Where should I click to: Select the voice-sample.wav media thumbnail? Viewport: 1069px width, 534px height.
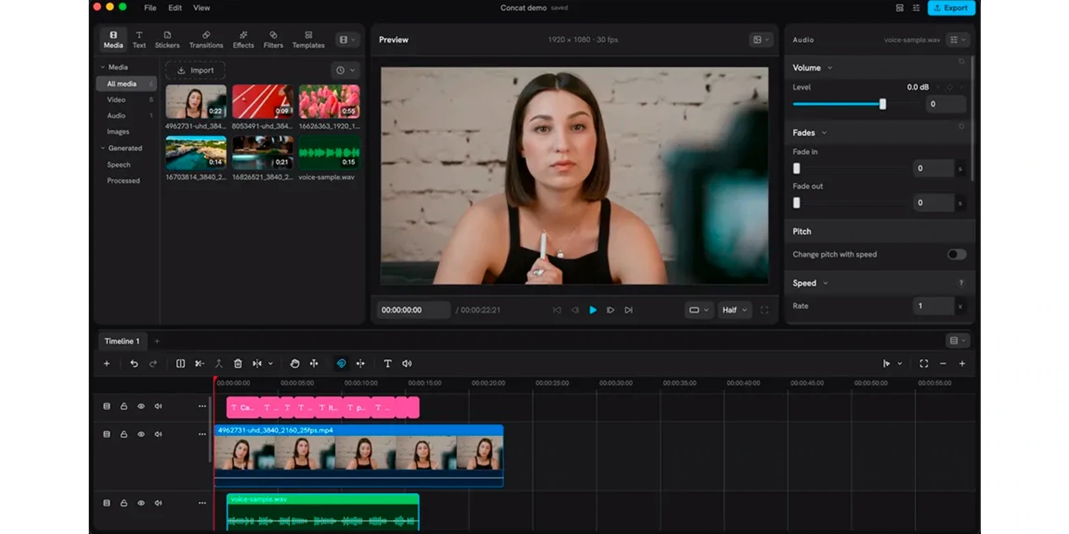[x=329, y=153]
